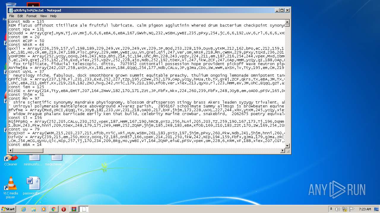Select the medicinewe... desktop file
Viewport: 380px width, 213px height.
click(55, 160)
